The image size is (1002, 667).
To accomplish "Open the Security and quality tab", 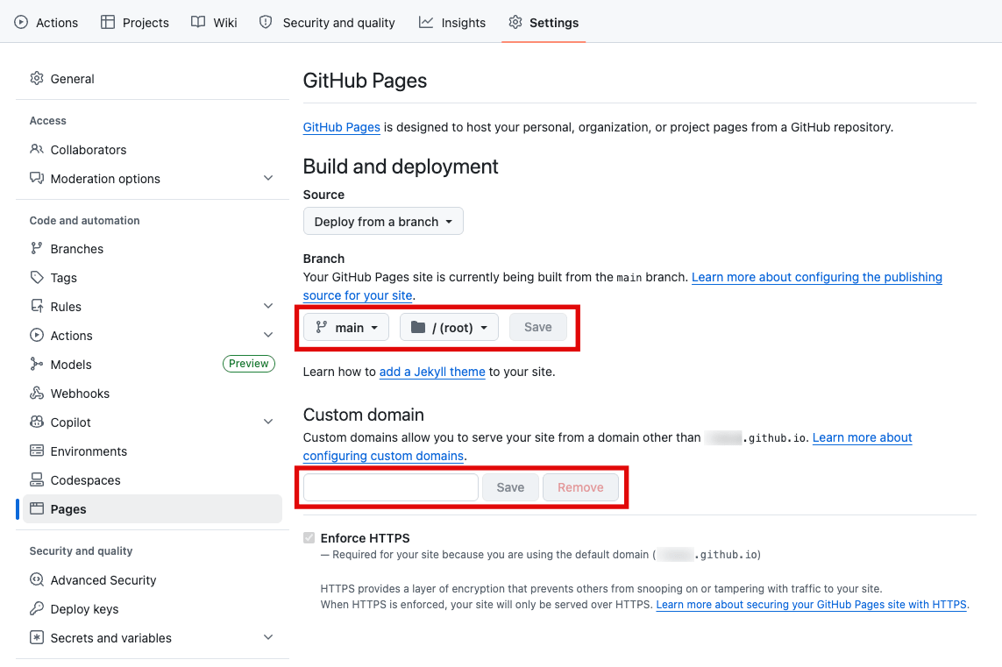I will [327, 23].
